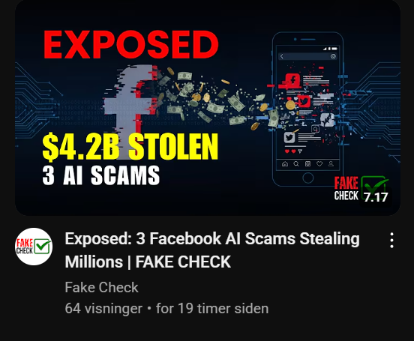Click the red Facebook icon on the phone graphic
Viewport: 414px width, 341px height.
tap(292, 81)
